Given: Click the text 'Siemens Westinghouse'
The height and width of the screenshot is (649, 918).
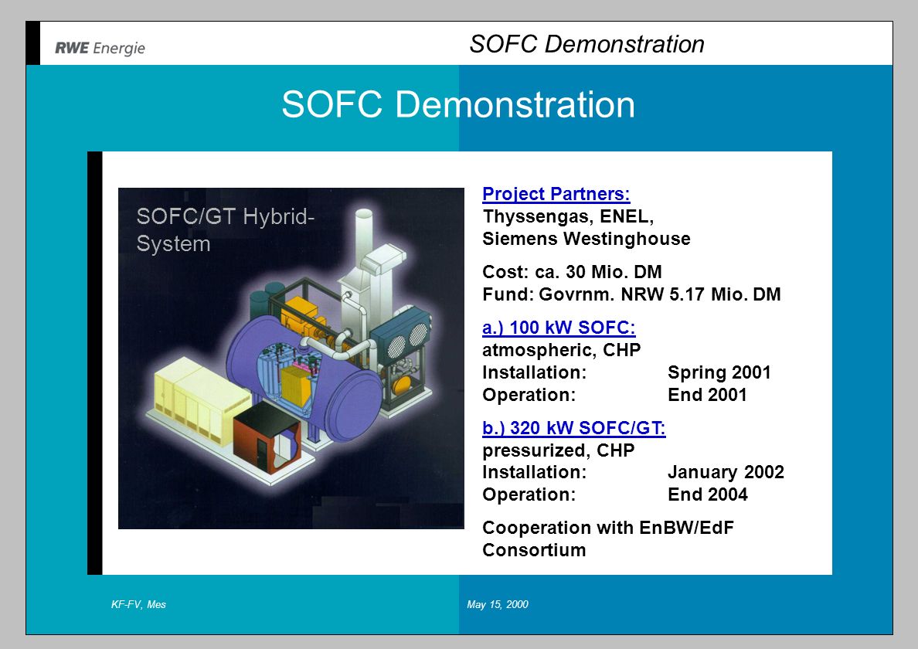Looking at the screenshot, I should coord(586,239).
